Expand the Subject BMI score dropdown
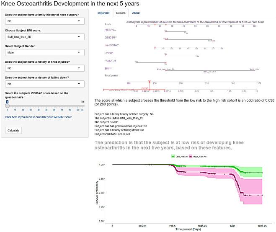 pyautogui.click(x=45, y=36)
